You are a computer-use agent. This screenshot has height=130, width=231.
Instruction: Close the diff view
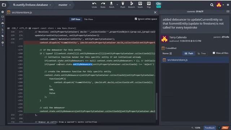[155, 13]
